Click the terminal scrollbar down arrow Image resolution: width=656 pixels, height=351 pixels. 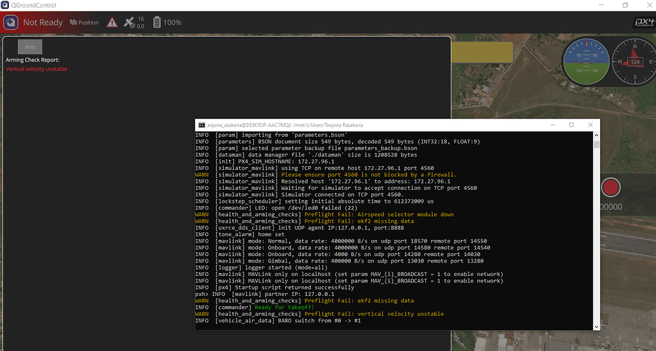coord(596,326)
